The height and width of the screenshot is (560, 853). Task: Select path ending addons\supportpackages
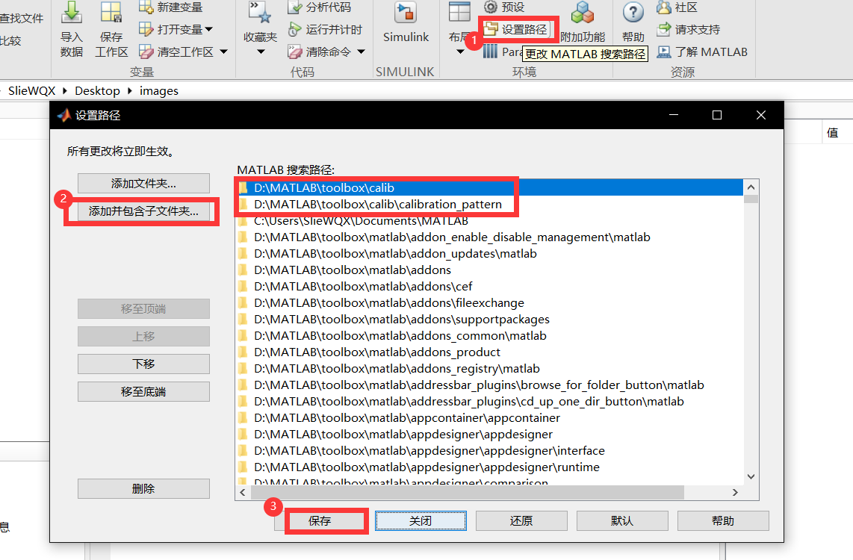coord(489,319)
